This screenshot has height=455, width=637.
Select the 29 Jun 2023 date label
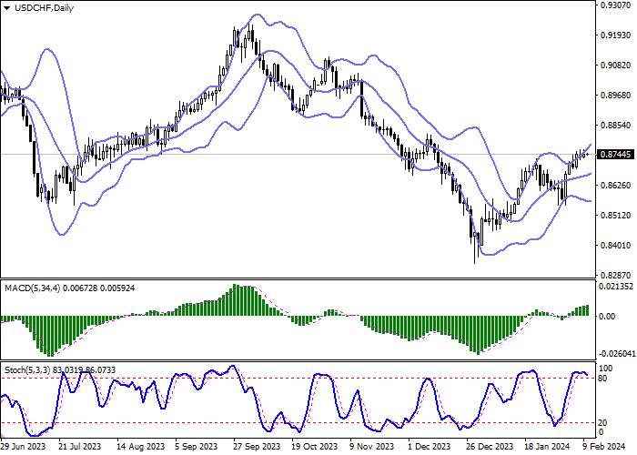23,446
